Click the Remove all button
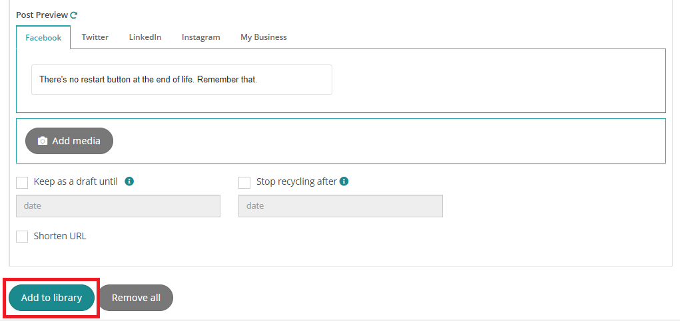This screenshot has width=680, height=321. [x=136, y=298]
